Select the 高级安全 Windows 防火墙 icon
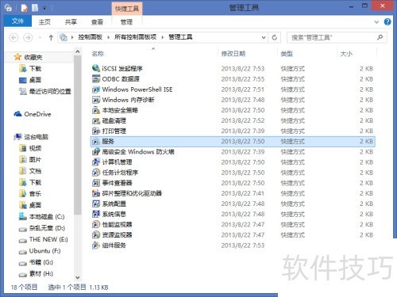Viewport: 397px width, 297px height. click(x=95, y=152)
